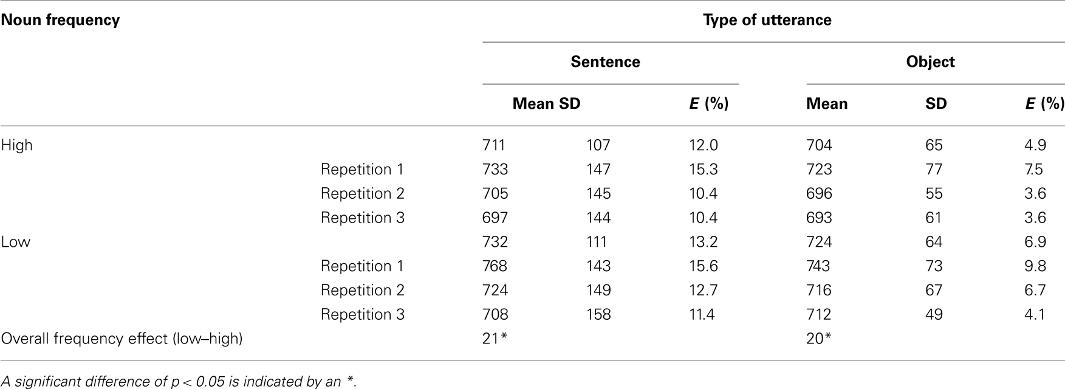1065x389 pixels.
Task: Click the Object SD subheader
Action: (x=936, y=104)
